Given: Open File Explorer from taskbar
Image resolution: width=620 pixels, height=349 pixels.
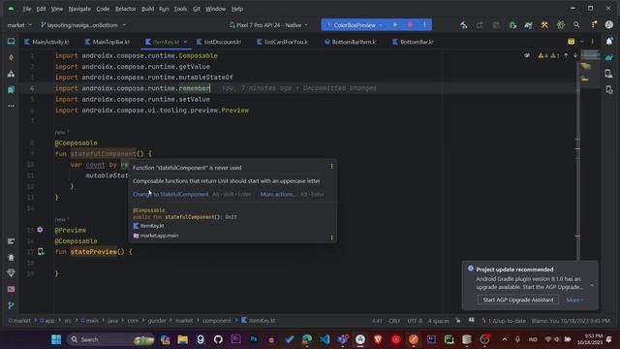Looking at the screenshot, I should click(183, 339).
